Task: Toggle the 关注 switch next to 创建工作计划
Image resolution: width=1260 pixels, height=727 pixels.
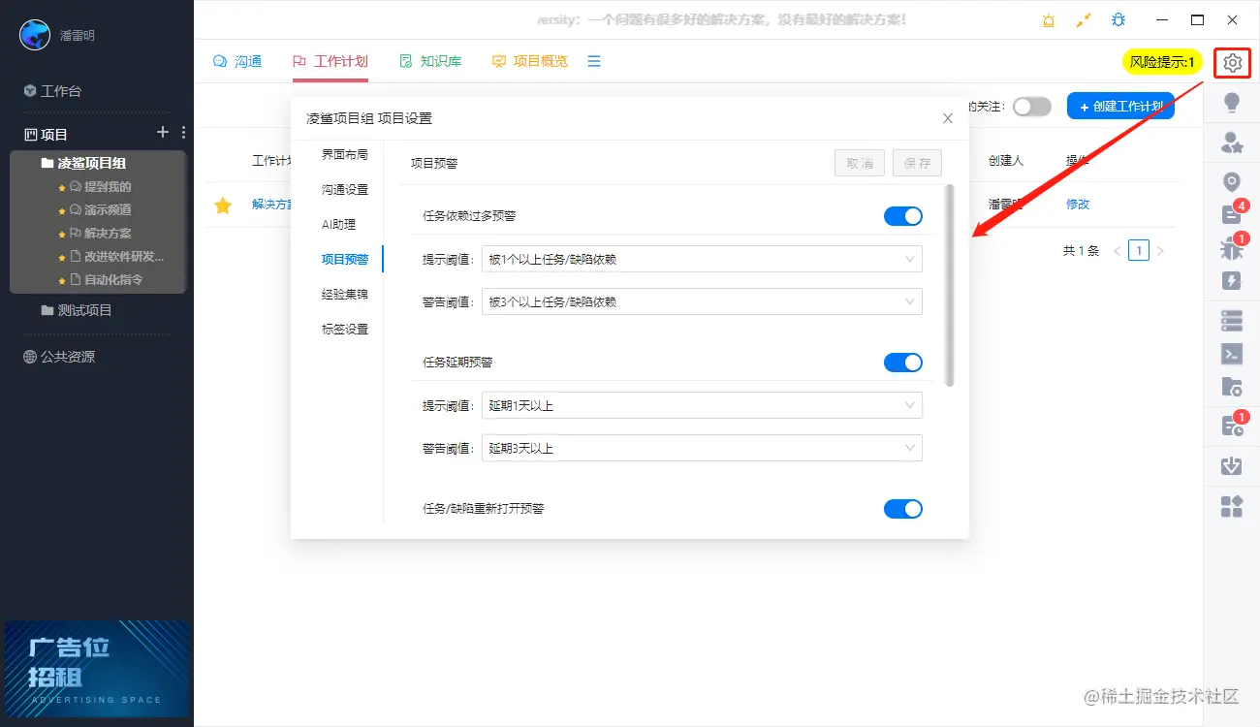Action: tap(1032, 107)
